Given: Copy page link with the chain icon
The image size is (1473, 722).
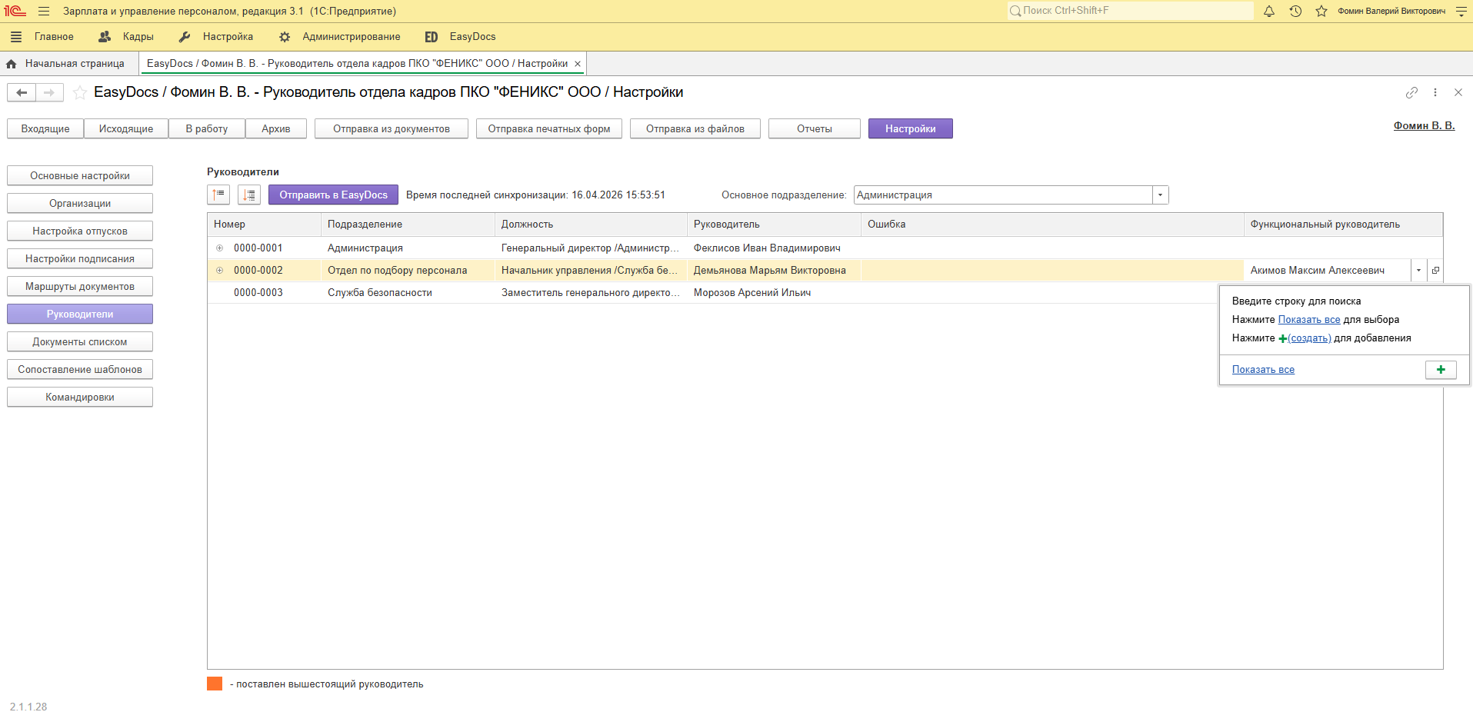Looking at the screenshot, I should click(1411, 92).
